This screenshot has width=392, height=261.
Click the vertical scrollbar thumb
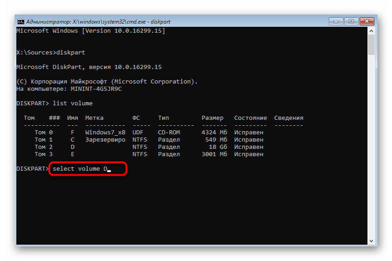[371, 45]
